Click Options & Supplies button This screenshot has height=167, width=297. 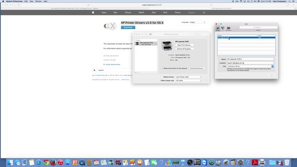pyautogui.click(x=184, y=49)
